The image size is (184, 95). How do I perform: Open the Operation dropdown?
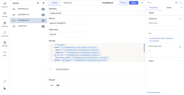pos(96,13)
